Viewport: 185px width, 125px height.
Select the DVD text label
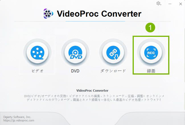coord(75,71)
